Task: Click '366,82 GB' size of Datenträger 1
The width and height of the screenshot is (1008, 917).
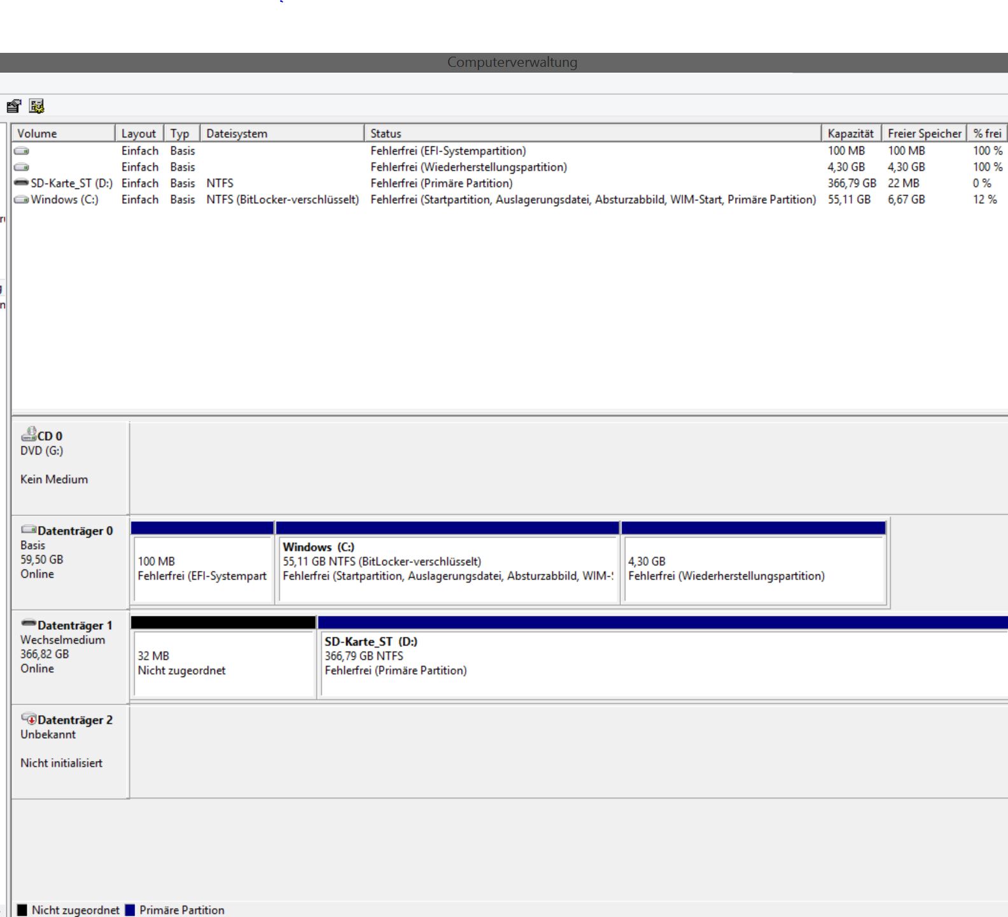Action: click(44, 654)
